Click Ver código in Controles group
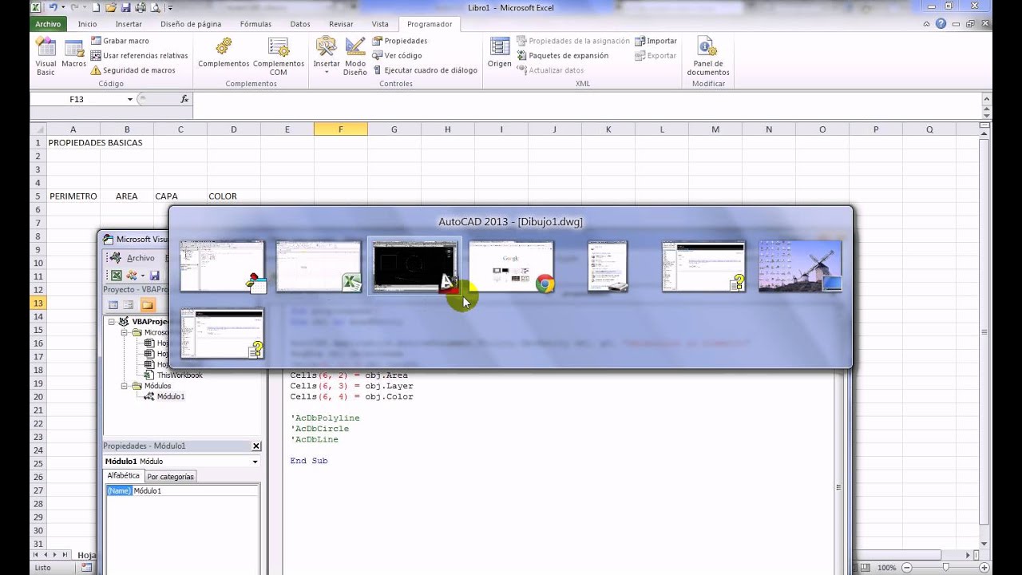Image resolution: width=1022 pixels, height=575 pixels. click(x=397, y=56)
